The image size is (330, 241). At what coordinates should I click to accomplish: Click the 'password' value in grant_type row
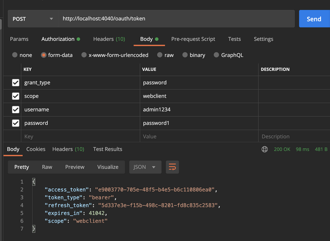click(x=199, y=83)
